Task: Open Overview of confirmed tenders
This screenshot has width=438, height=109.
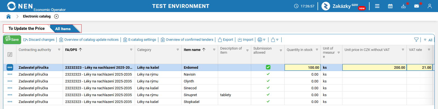Action: coord(187,40)
